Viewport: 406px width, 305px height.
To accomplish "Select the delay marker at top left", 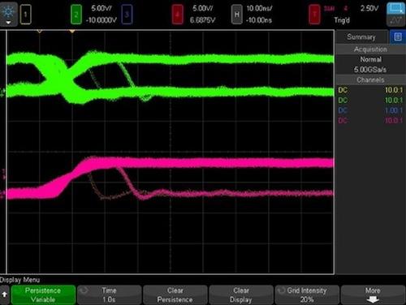I will 40,32.
